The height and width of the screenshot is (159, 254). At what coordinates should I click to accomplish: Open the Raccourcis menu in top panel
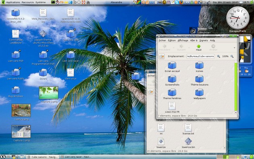pos(27,2)
